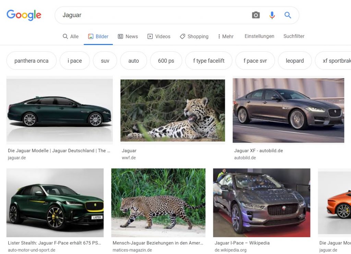Choose the f pace svr chip
Screen dimensions: 351x254
pos(255,61)
